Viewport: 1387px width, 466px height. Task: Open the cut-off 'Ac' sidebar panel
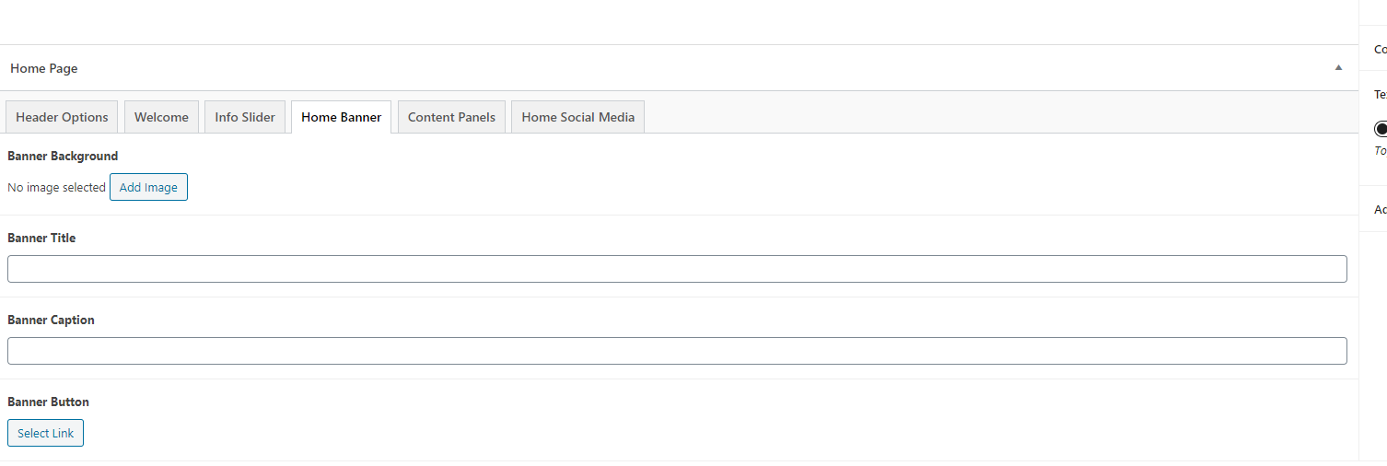[1380, 209]
